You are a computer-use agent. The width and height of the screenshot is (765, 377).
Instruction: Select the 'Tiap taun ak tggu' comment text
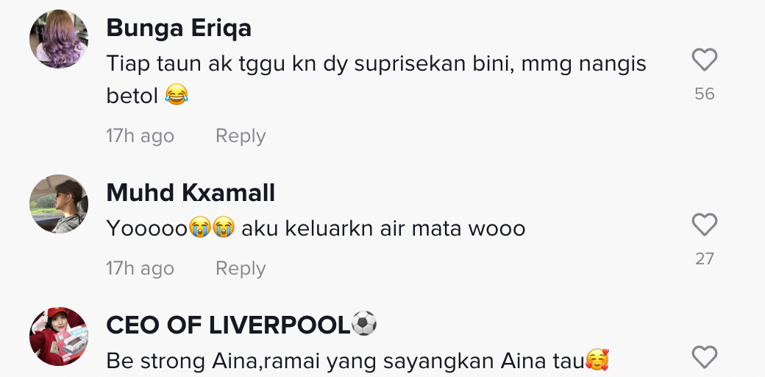click(376, 80)
